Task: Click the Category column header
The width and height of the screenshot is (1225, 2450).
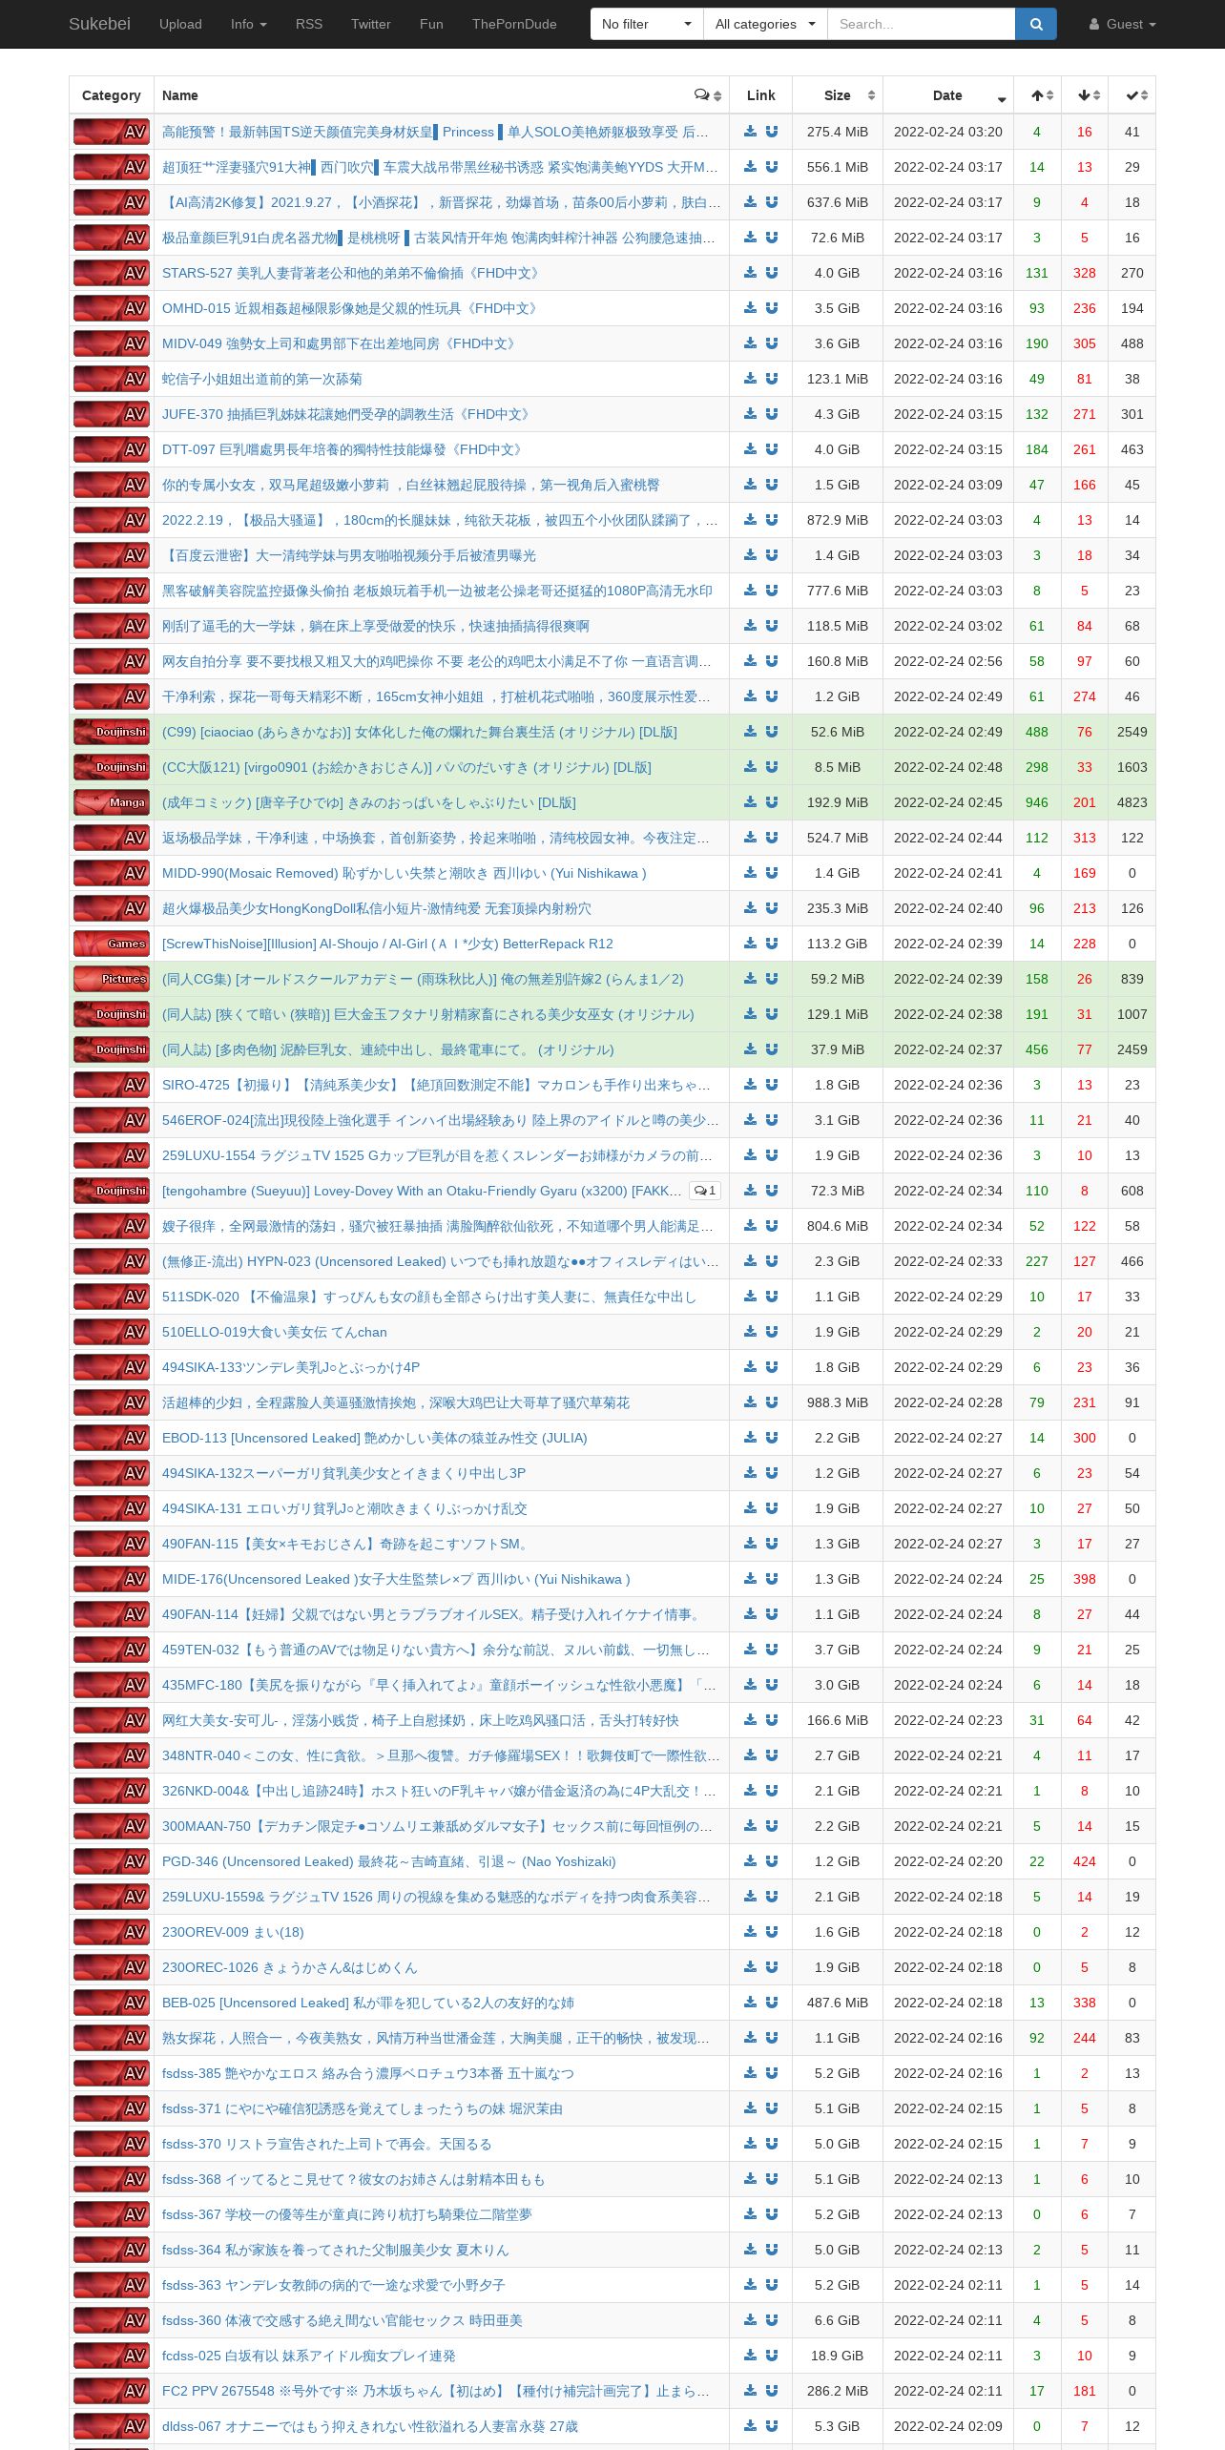Action: 112,95
